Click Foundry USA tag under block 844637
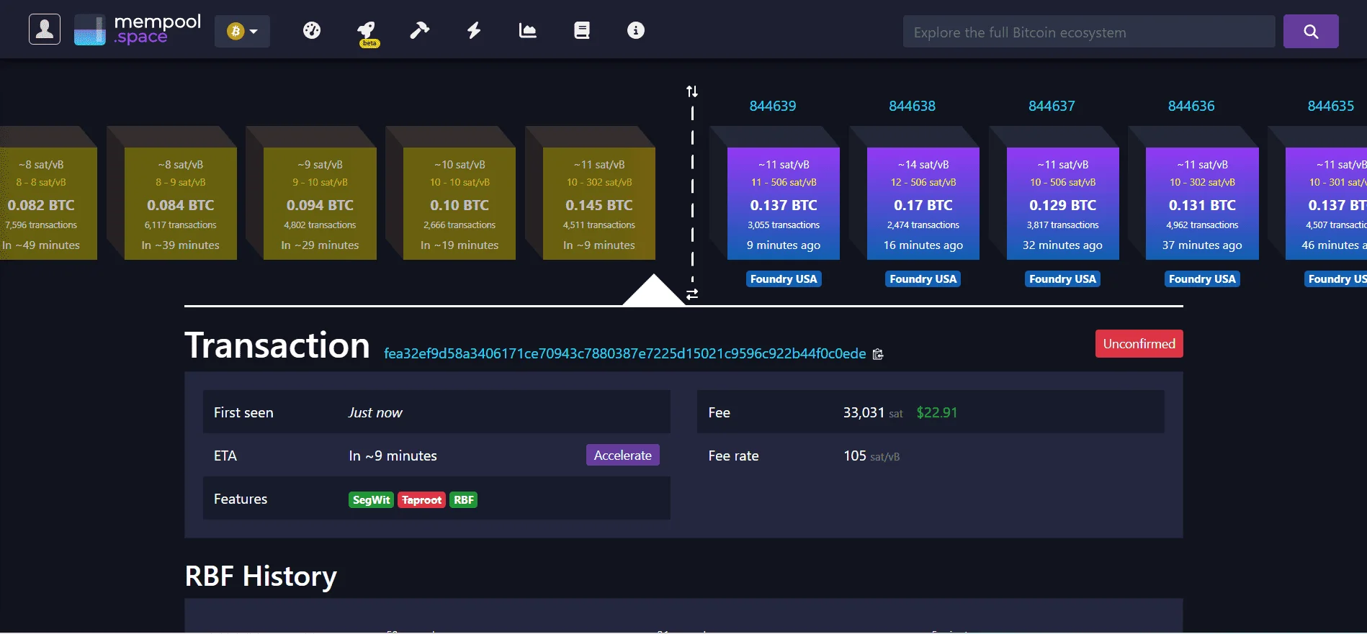The height and width of the screenshot is (634, 1367). coord(1063,279)
